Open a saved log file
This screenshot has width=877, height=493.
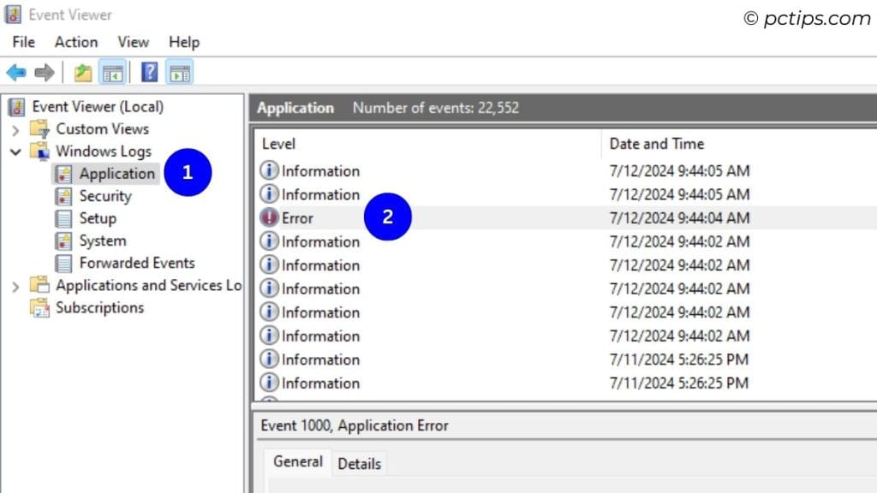coord(82,72)
